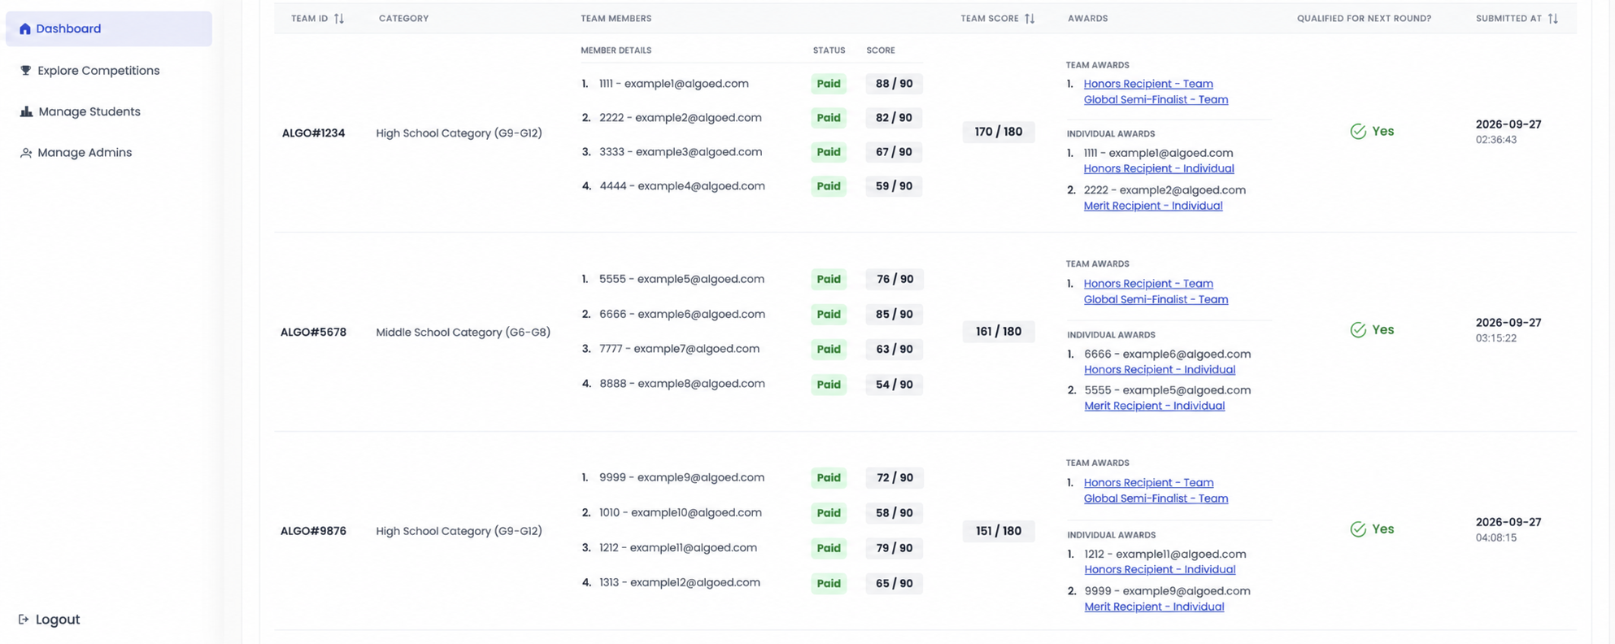This screenshot has width=1615, height=644.
Task: Open Honors Recipient - Team link for ALGO#1234
Action: tap(1148, 84)
